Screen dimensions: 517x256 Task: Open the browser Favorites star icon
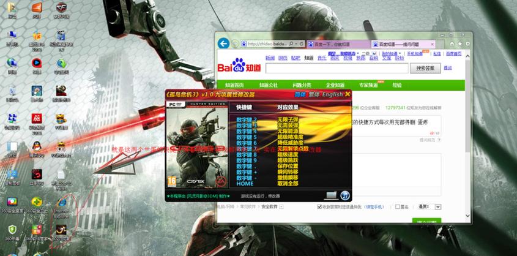[x=459, y=43]
